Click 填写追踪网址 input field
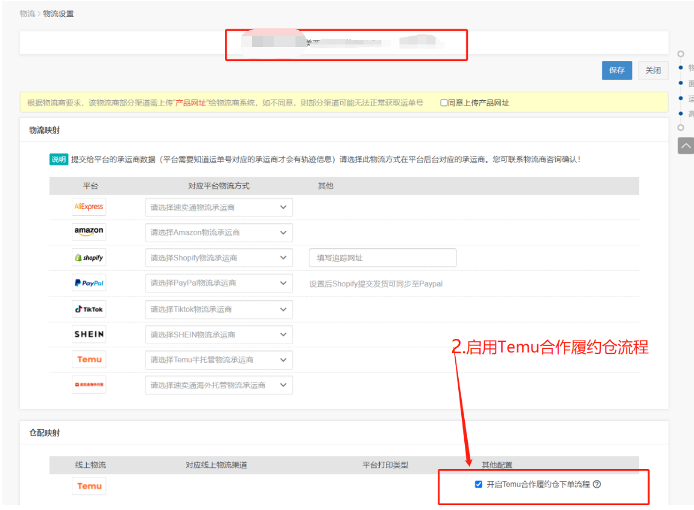The height and width of the screenshot is (510, 694). tap(382, 258)
